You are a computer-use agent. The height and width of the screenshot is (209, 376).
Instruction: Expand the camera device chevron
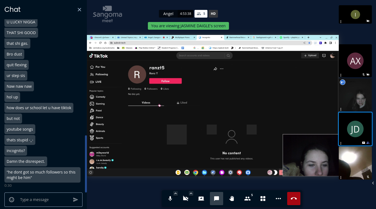pos(191,193)
